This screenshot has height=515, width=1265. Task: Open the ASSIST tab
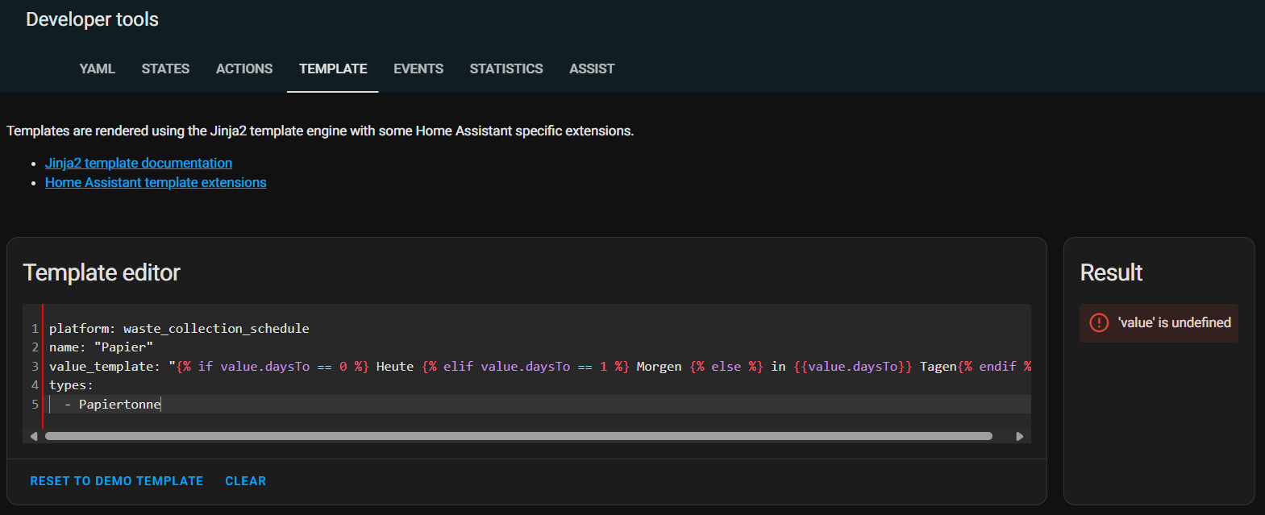pyautogui.click(x=592, y=69)
